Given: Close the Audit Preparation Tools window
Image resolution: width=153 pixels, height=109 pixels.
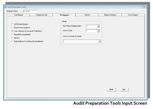Looking at the screenshot, I should (x=144, y=7).
